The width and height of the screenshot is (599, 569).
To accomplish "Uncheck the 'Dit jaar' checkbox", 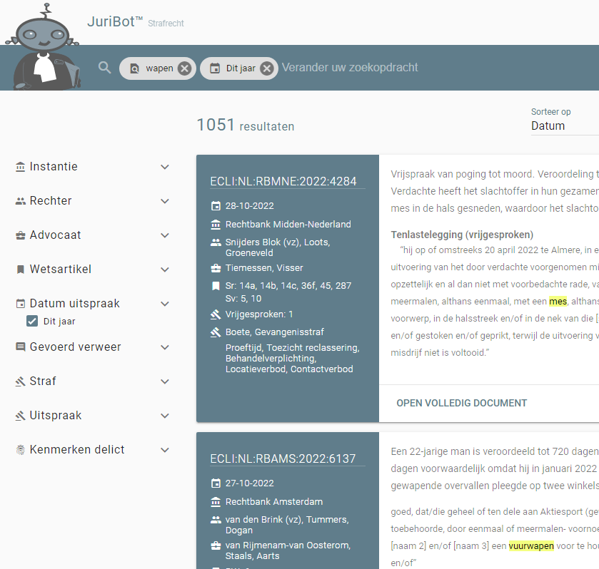I will click(32, 322).
